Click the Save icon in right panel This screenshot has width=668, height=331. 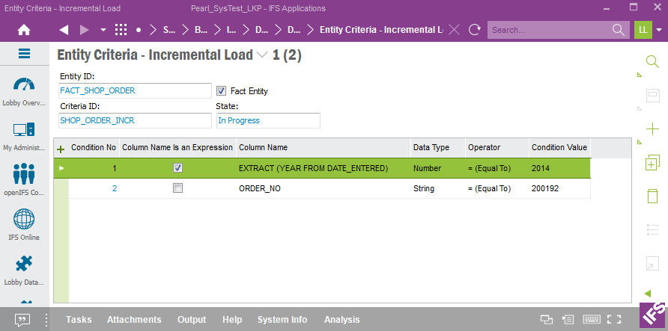(653, 96)
